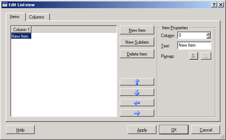Click the Text input field
Image resolution: width=226 pixels, height=140 pixels.
[195, 45]
